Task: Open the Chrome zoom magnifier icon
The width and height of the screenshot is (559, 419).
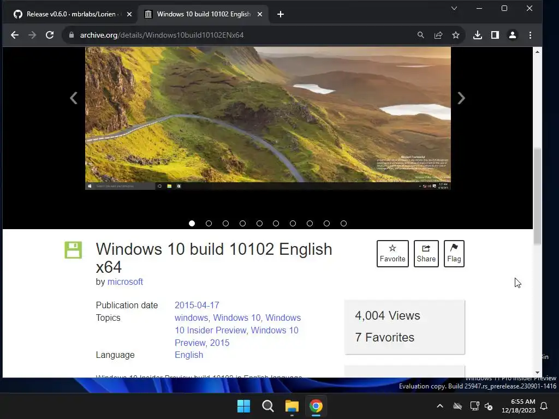Action: coord(421,35)
